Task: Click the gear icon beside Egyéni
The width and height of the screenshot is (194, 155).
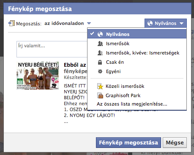Action: pos(100,71)
